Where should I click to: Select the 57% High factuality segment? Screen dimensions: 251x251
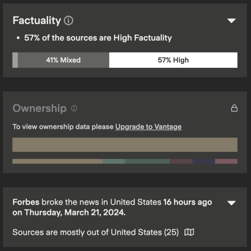point(173,60)
